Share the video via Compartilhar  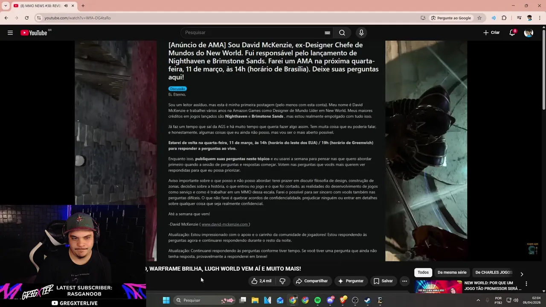coord(312,281)
